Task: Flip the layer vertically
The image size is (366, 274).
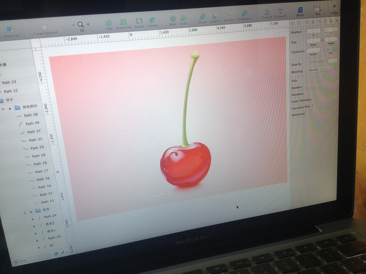Action: pos(334,49)
